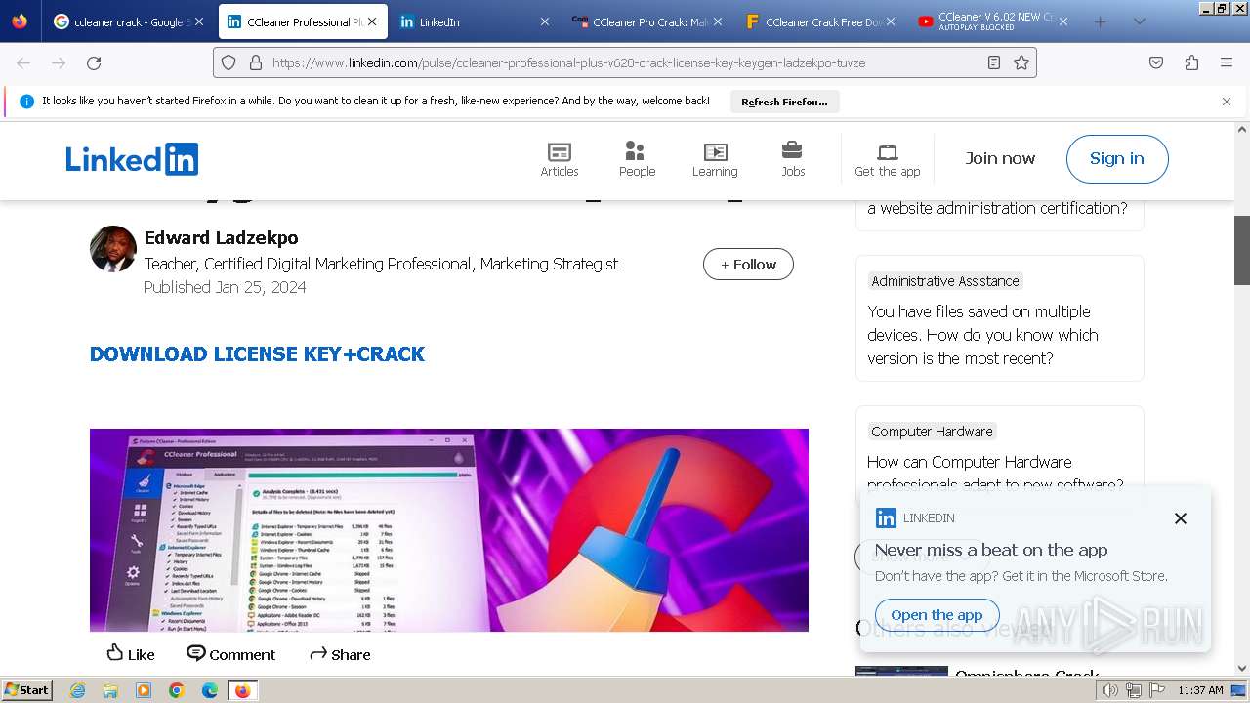This screenshot has height=703, width=1250.
Task: Click the Sign in button
Action: 1117,159
